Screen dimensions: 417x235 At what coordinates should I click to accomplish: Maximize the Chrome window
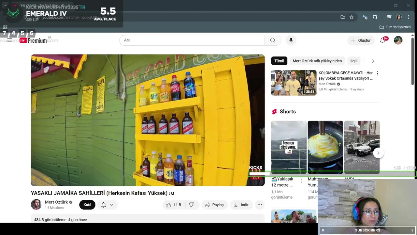coord(396,5)
